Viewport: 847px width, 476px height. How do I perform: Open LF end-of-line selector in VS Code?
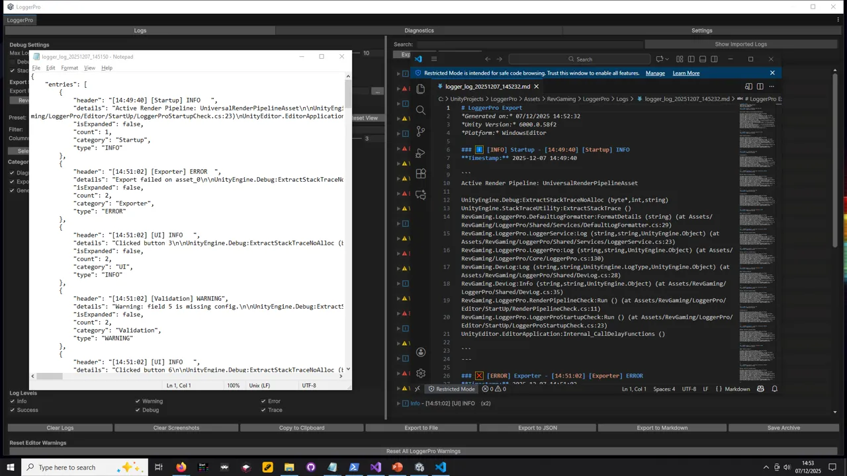point(705,389)
